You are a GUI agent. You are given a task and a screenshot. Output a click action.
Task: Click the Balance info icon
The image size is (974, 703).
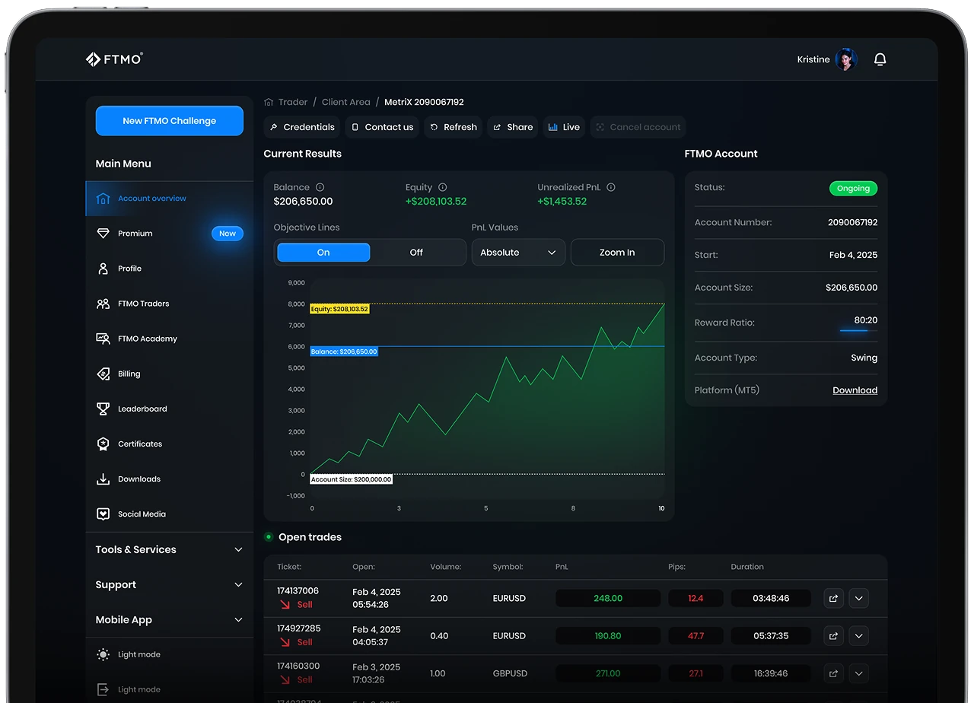click(x=320, y=187)
